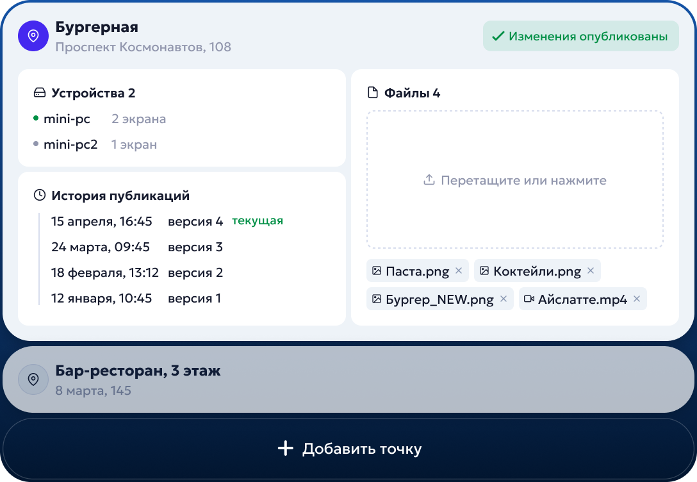Click the версия 3 label
Screen dimensions: 697x482
coord(195,247)
